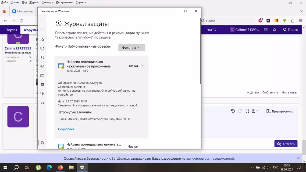Open the green download arrow extension
The height and width of the screenshot is (172, 306).
click(284, 20)
